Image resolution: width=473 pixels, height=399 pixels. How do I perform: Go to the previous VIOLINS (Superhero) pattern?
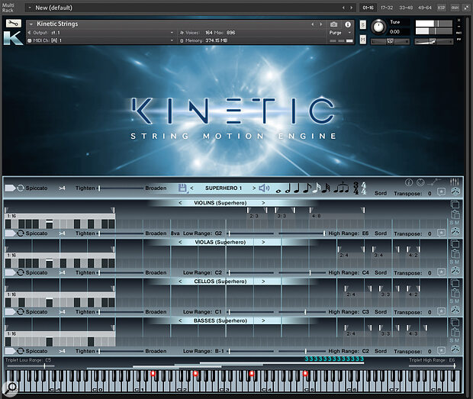(x=180, y=203)
